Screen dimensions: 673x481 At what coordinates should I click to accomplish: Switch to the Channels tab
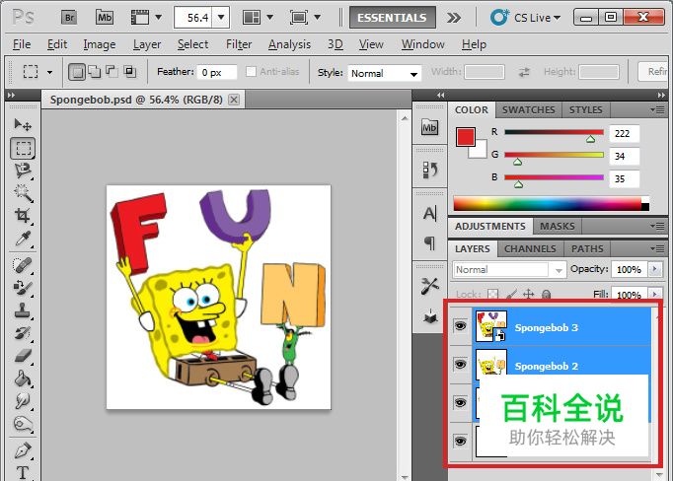coord(530,248)
